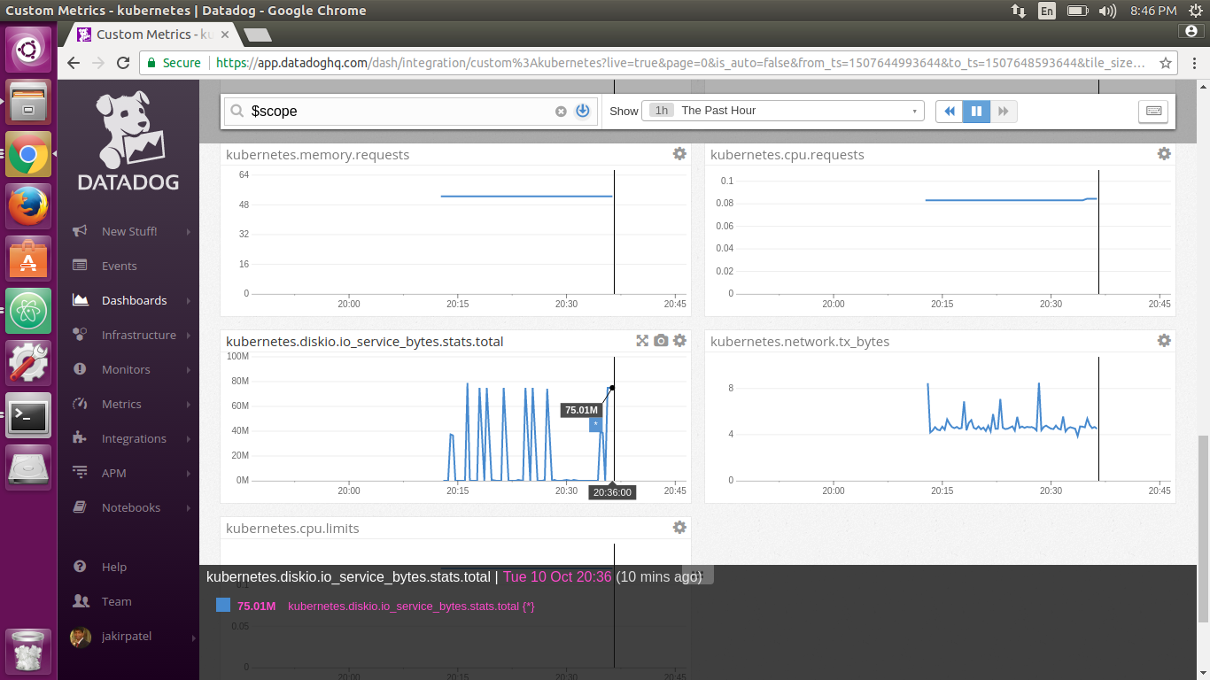
Task: Expand diskio graph to fullscreen
Action: (x=643, y=341)
